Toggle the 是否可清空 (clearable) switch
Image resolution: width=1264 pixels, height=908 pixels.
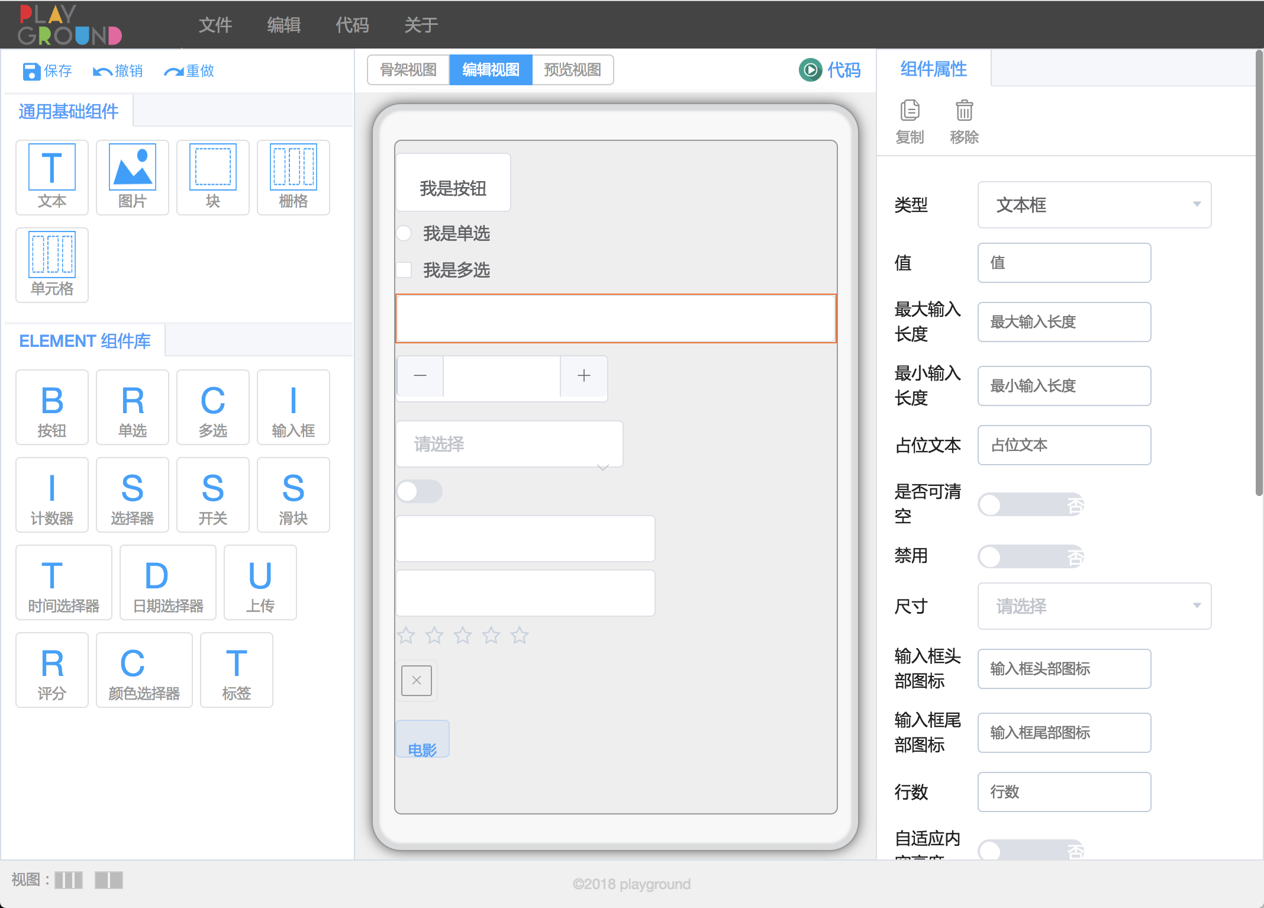[1030, 505]
